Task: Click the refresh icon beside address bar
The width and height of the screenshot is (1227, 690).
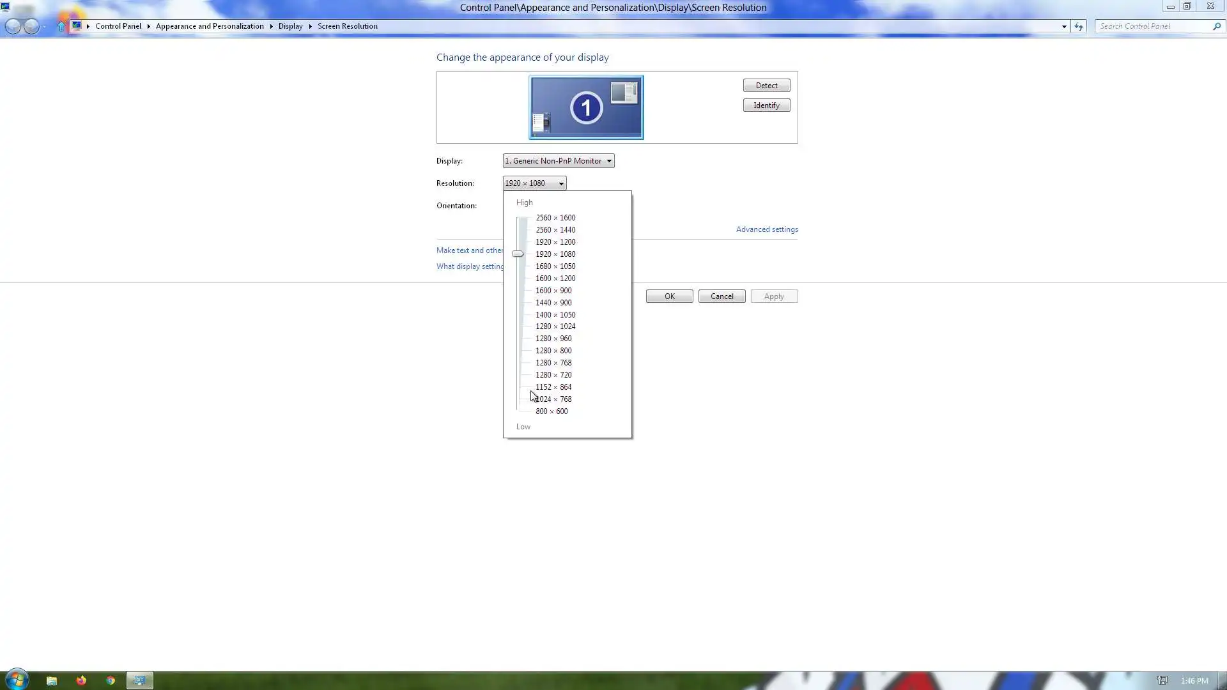Action: pos(1079,26)
